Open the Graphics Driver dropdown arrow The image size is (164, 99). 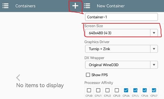154,49
